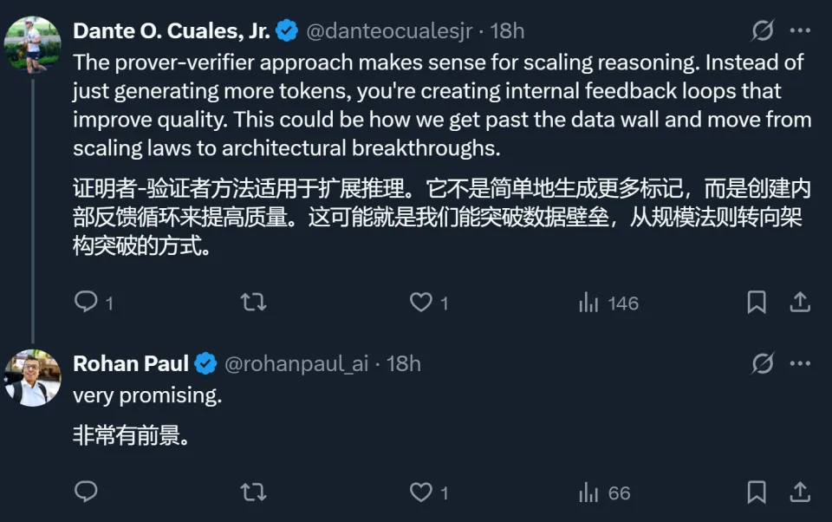The image size is (832, 522).
Task: Open Grok icon on Rohan Paul's reply
Action: [762, 363]
